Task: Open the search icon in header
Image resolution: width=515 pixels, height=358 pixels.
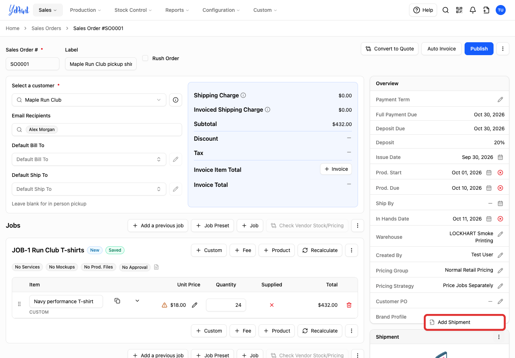Action: point(446,10)
